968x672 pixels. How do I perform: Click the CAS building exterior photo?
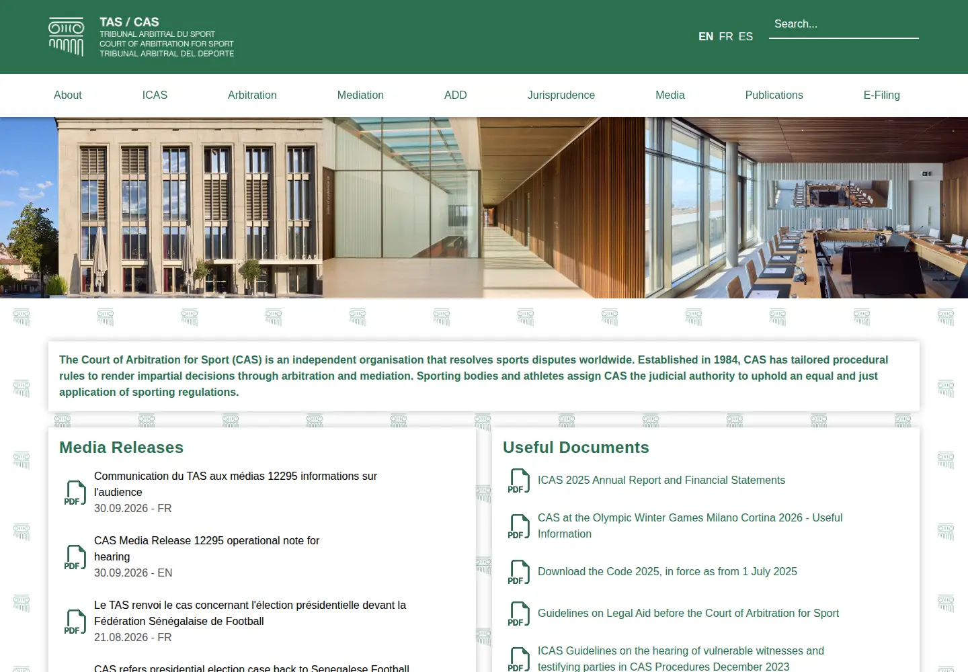click(161, 208)
